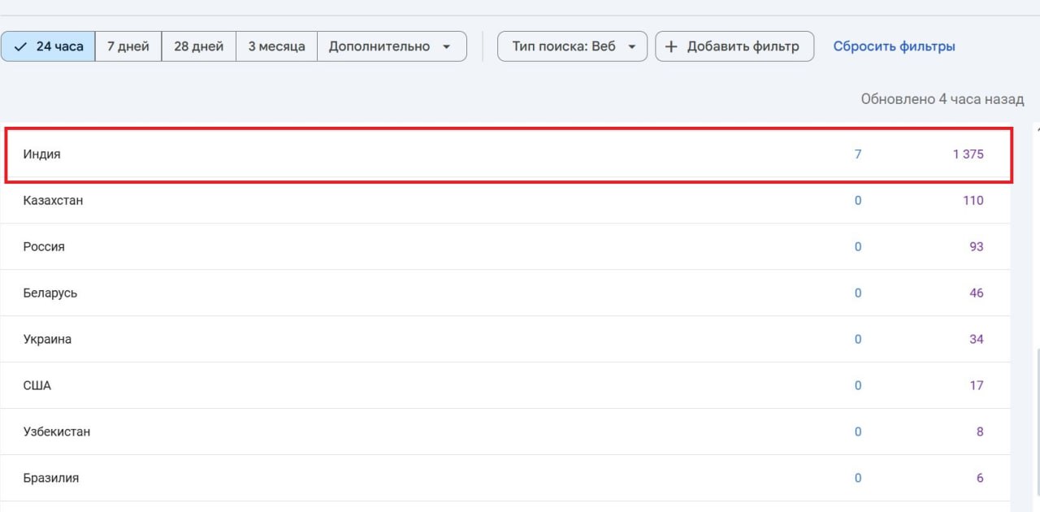This screenshot has width=1040, height=512.
Task: Select the Индия country row
Action: coord(42,154)
